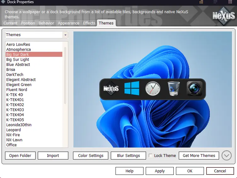Switch to the Effects tab
Image resolution: width=237 pixels, height=178 pixels.
click(89, 23)
